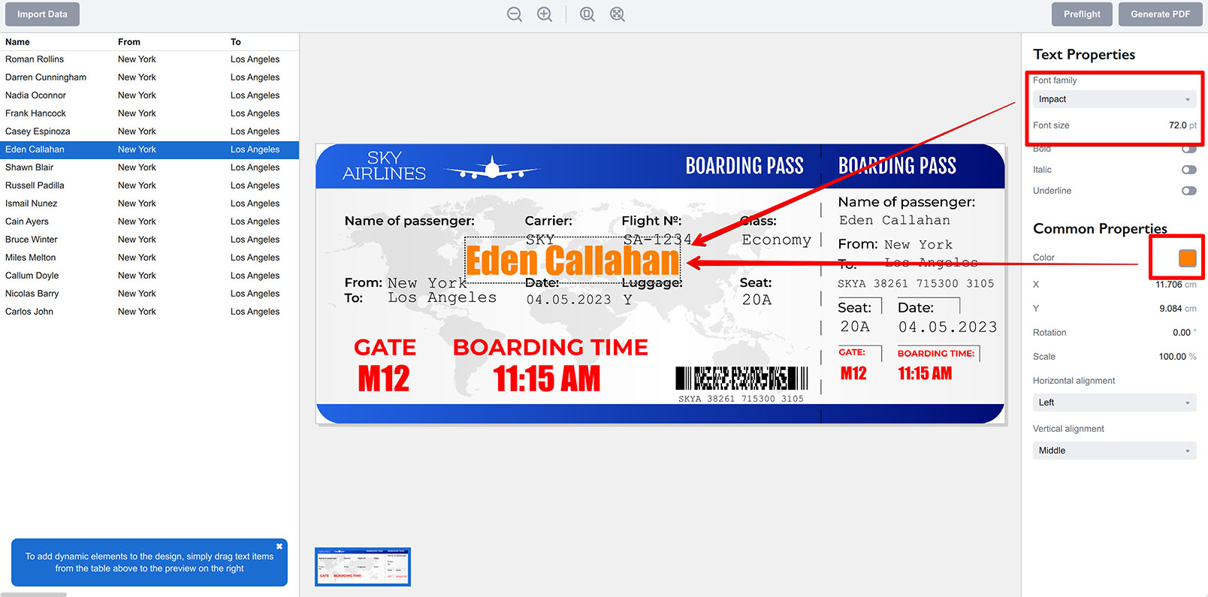Select the orange Eden Callahan text on the pass
Image resolution: width=1208 pixels, height=597 pixels.
pyautogui.click(x=572, y=261)
